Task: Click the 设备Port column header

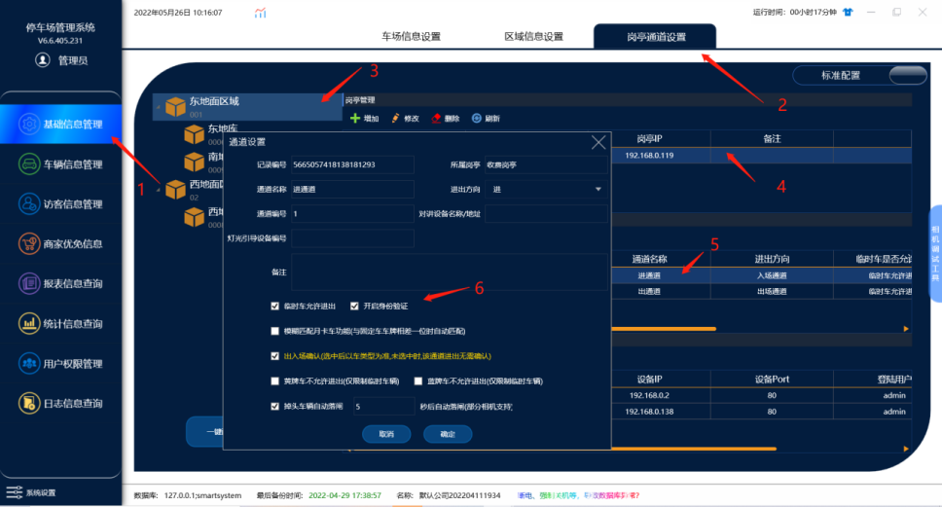Action: [772, 380]
